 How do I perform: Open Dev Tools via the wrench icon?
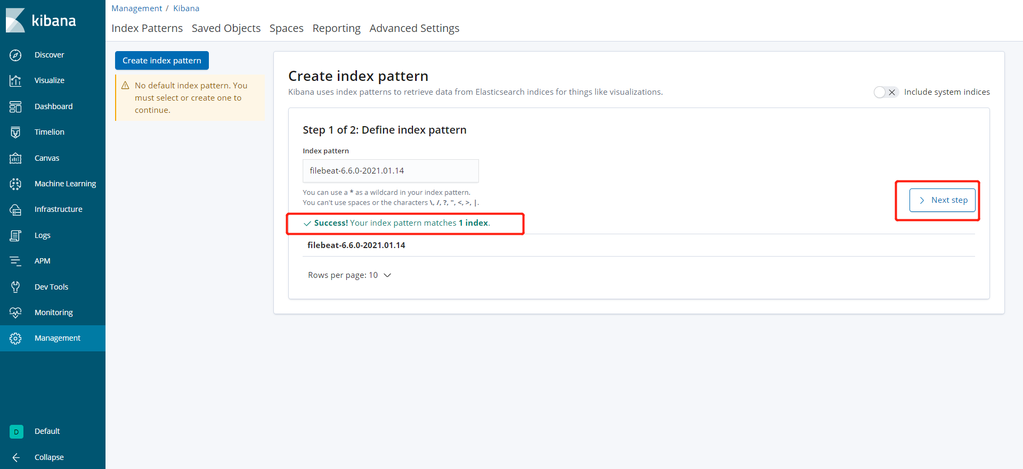click(x=15, y=287)
